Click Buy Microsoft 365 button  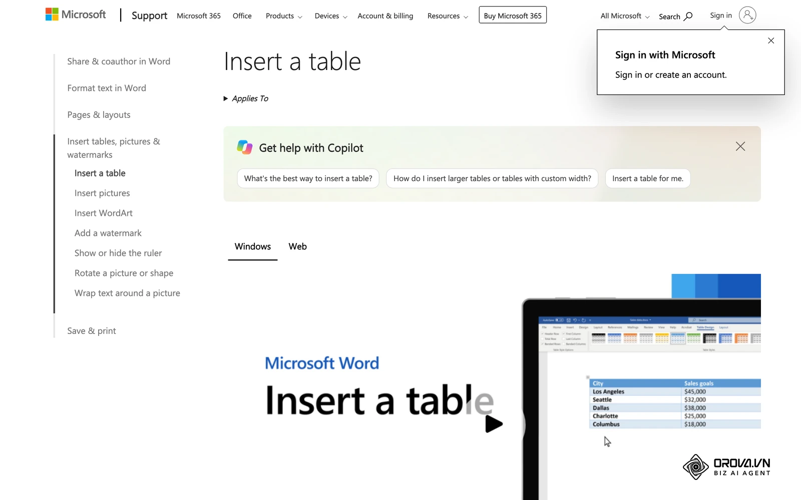pyautogui.click(x=513, y=15)
